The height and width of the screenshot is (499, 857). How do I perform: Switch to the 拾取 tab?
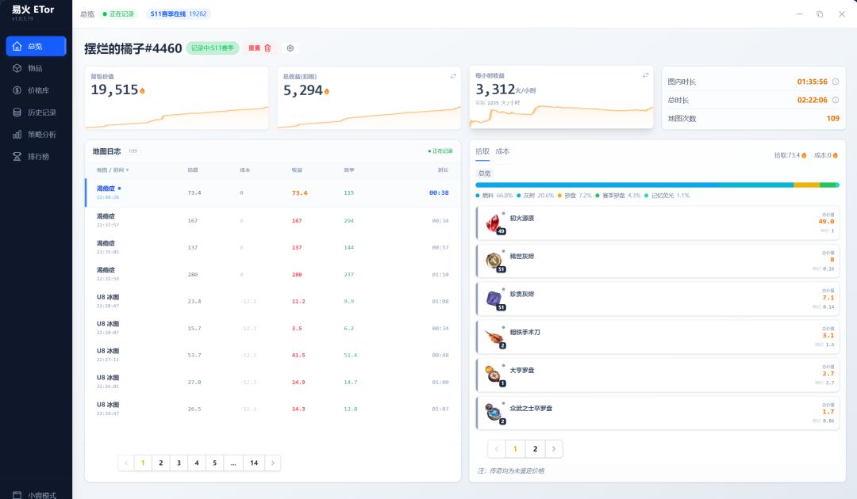[482, 151]
